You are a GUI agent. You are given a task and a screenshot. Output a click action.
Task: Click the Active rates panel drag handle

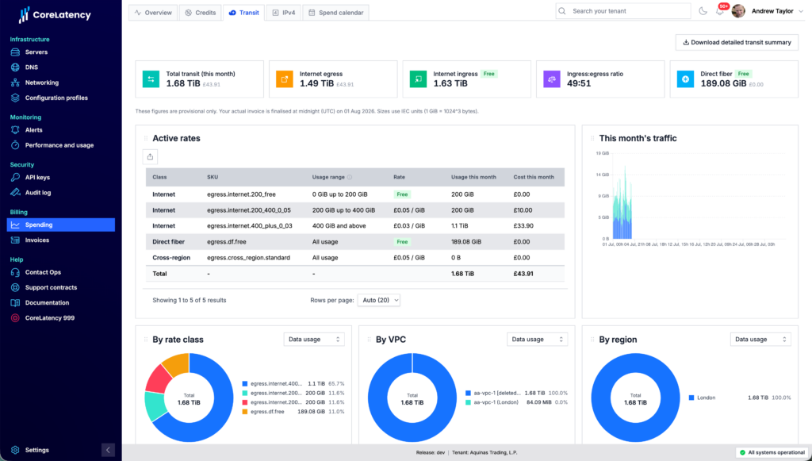click(146, 138)
